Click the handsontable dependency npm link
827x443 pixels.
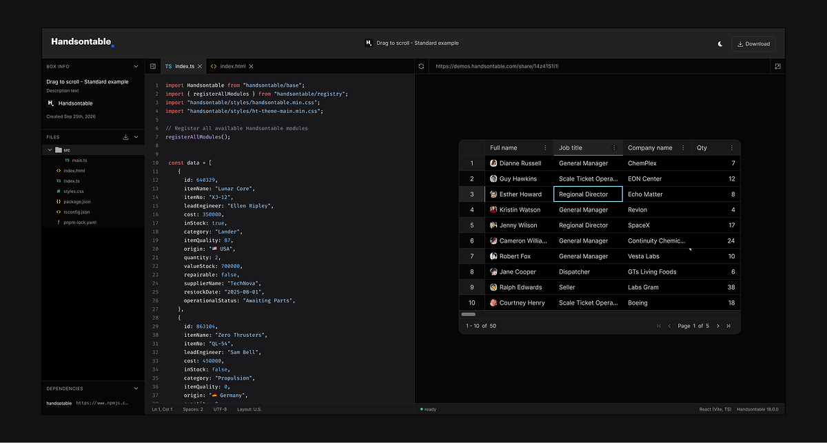(x=102, y=403)
